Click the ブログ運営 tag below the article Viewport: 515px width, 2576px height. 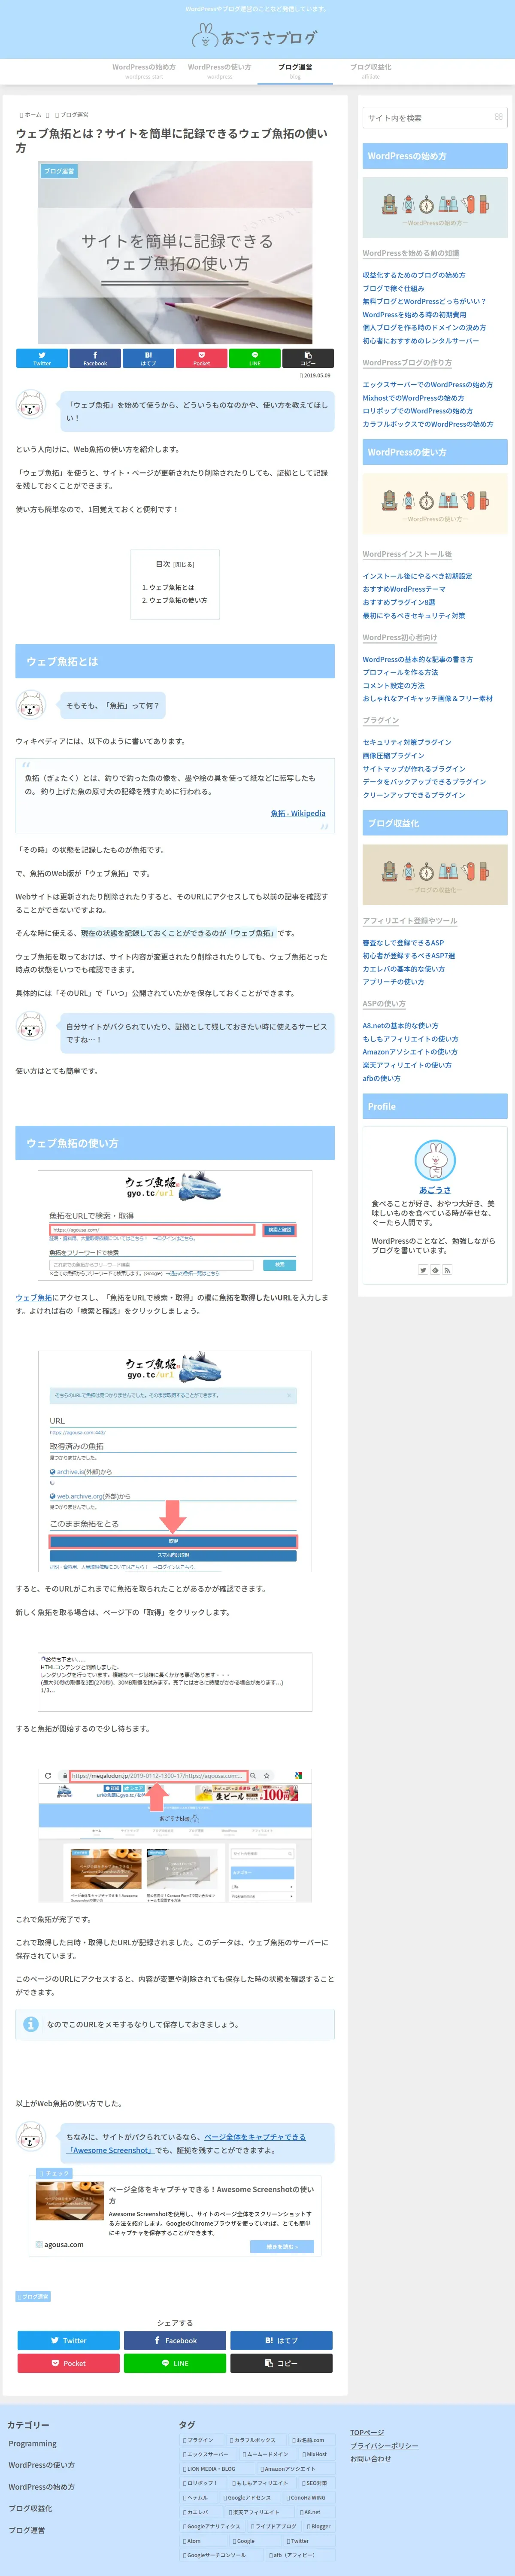[x=33, y=2297]
